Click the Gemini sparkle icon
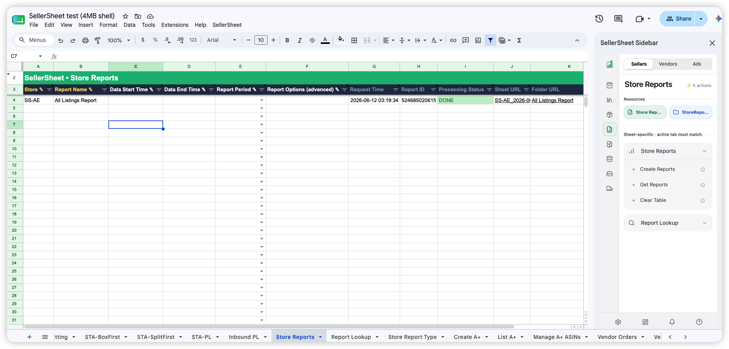 coord(719,19)
